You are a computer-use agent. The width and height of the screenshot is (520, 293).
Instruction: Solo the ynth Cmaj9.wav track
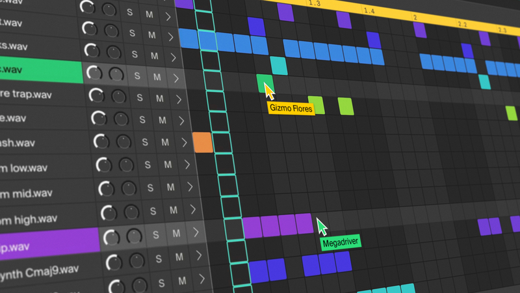tap(159, 258)
